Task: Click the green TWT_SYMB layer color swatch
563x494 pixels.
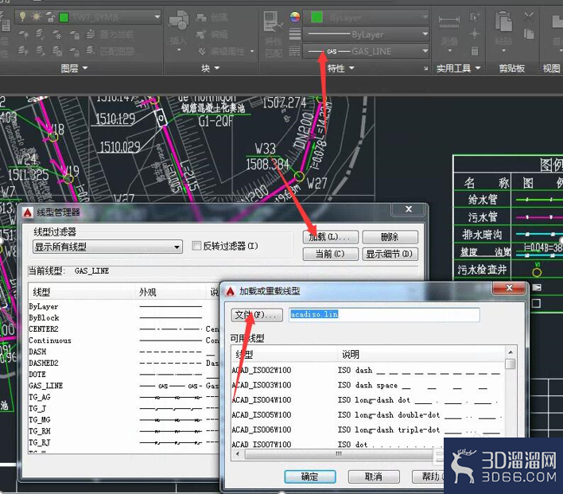Action: coord(64,18)
